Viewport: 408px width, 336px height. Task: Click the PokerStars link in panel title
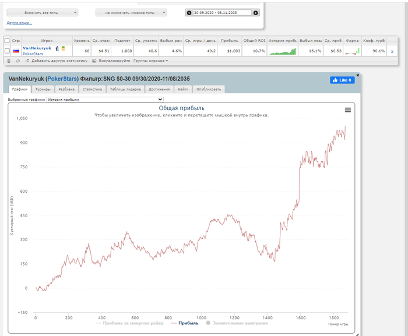(62, 79)
